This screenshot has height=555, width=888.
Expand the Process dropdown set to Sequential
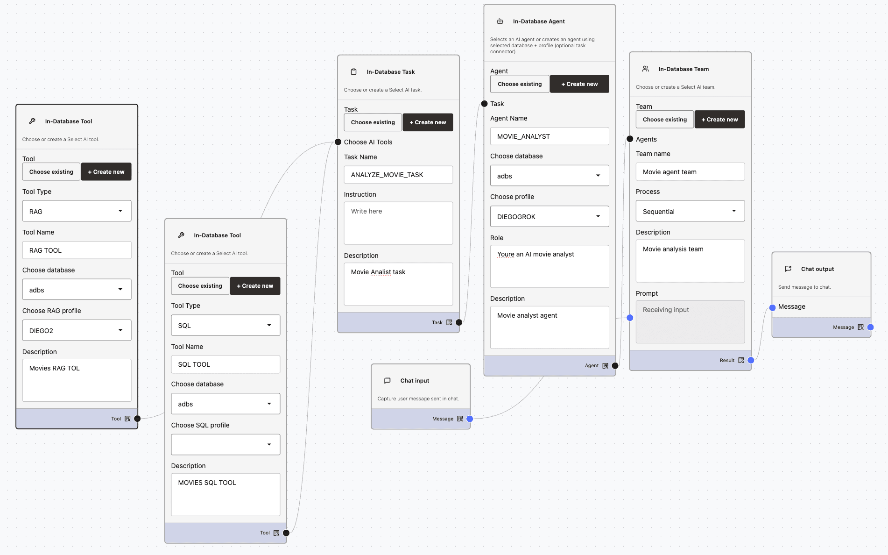pyautogui.click(x=690, y=211)
